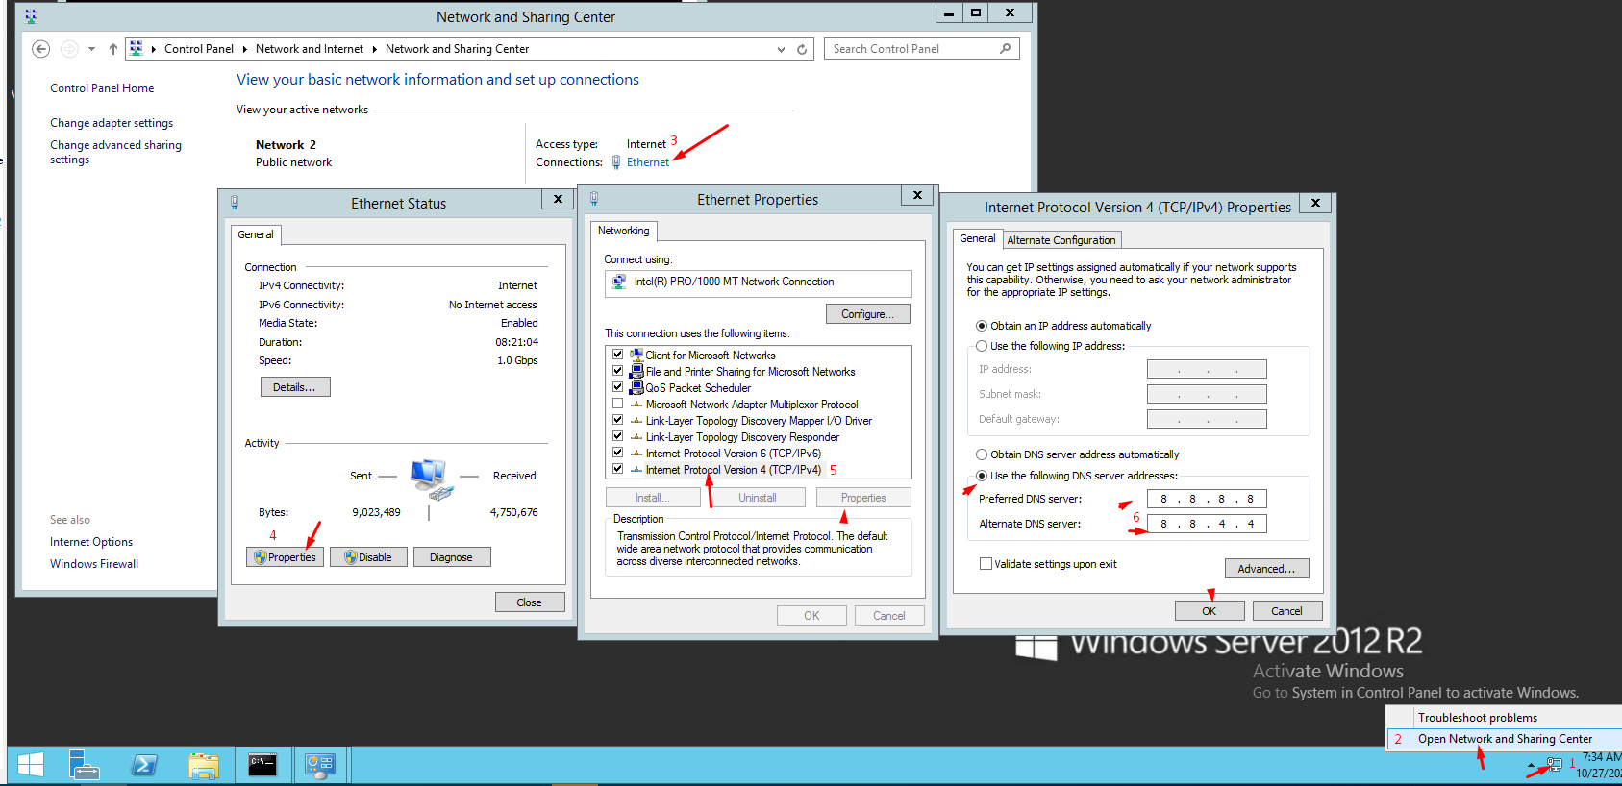
Task: Click the network activity computers icon in Ethernet Status
Action: [431, 479]
